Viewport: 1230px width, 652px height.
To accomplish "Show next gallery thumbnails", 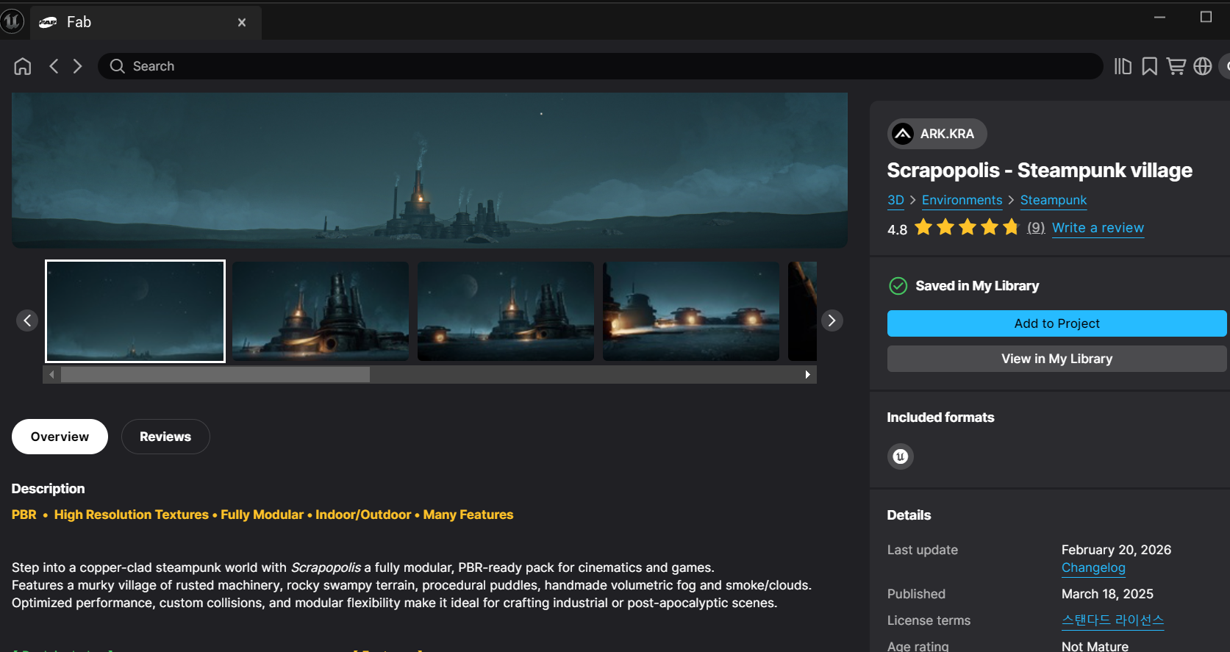I will [832, 320].
